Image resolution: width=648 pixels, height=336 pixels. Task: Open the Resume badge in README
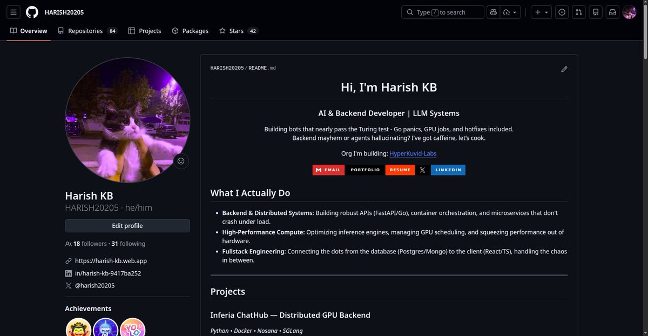coord(400,170)
